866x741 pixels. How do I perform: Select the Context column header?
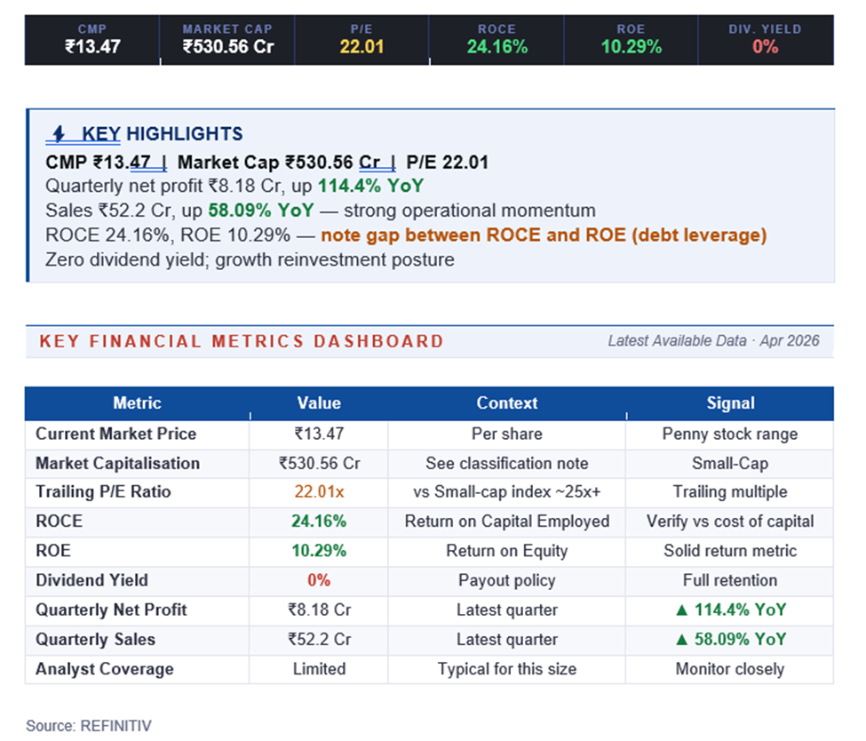pyautogui.click(x=507, y=403)
